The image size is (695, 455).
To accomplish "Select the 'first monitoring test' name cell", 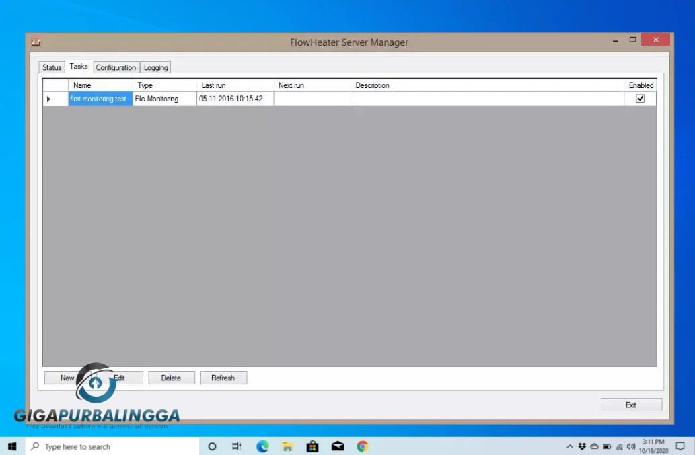I will 101,99.
